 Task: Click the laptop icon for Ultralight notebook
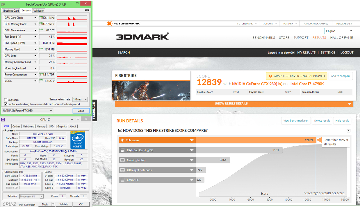122,170
